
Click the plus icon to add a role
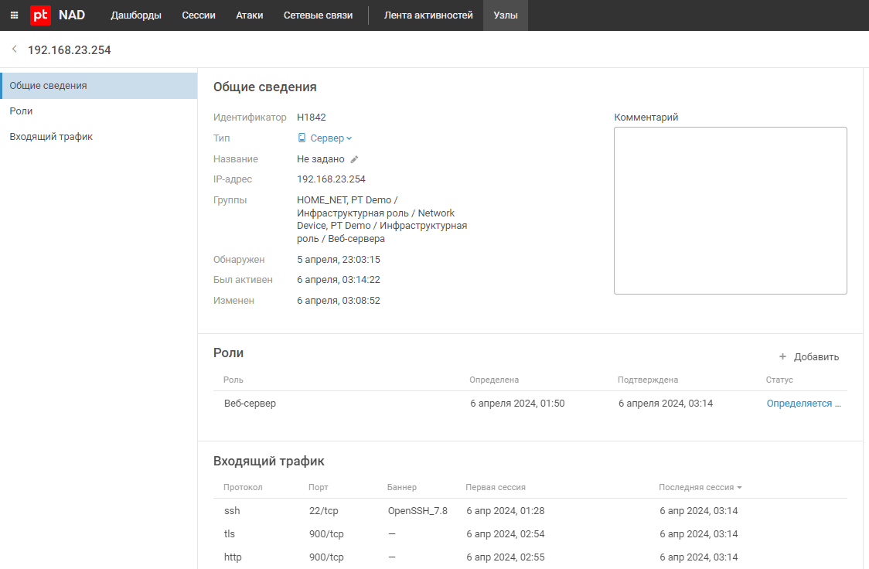(782, 357)
